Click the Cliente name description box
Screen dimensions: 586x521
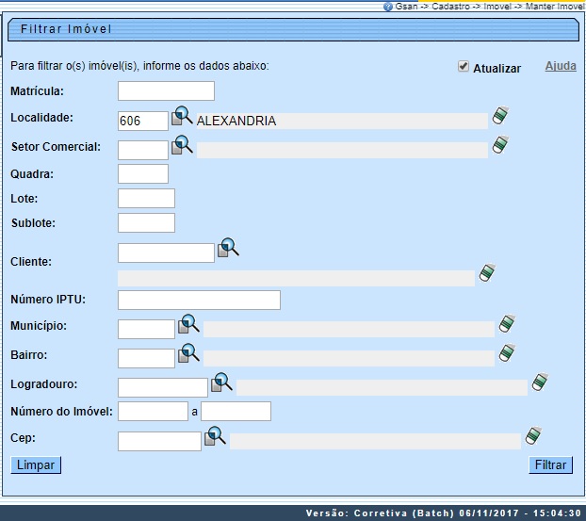297,279
